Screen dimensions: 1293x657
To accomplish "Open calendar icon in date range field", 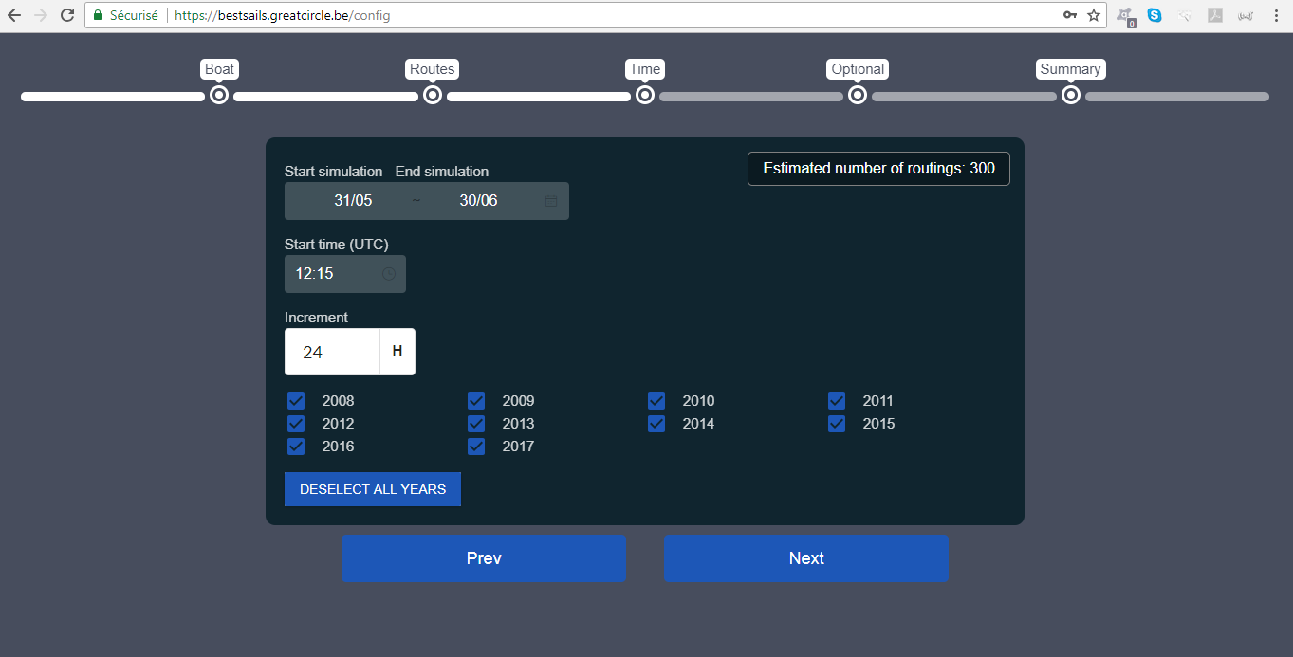I will point(550,201).
